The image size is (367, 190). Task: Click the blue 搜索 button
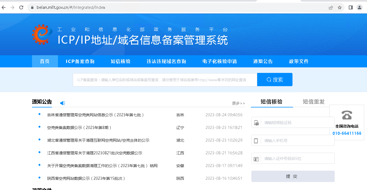275,80
